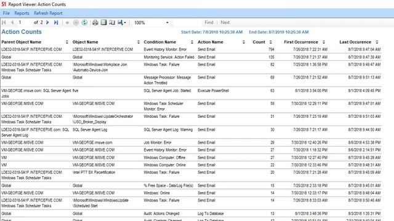Click the Windows Task Scheduler Monitor: Error cell

click(x=163, y=106)
